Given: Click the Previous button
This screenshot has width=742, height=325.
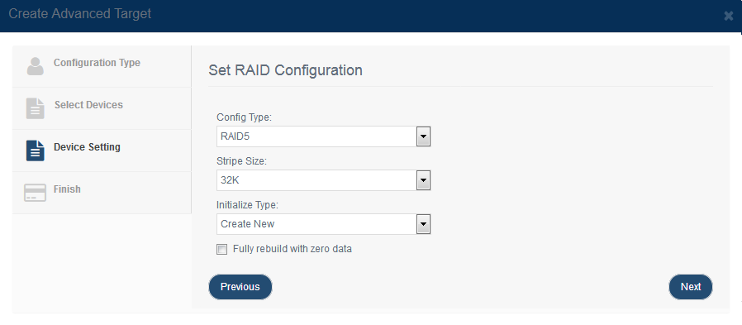Looking at the screenshot, I should click(240, 287).
